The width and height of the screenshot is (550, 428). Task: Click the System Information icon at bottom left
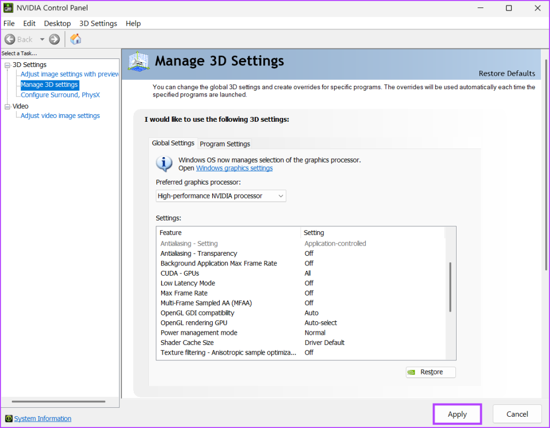(x=9, y=418)
